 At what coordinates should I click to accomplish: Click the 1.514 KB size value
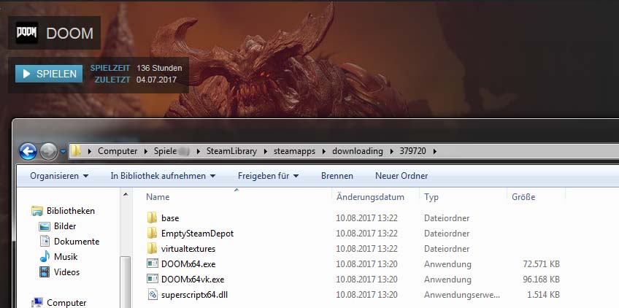[544, 295]
